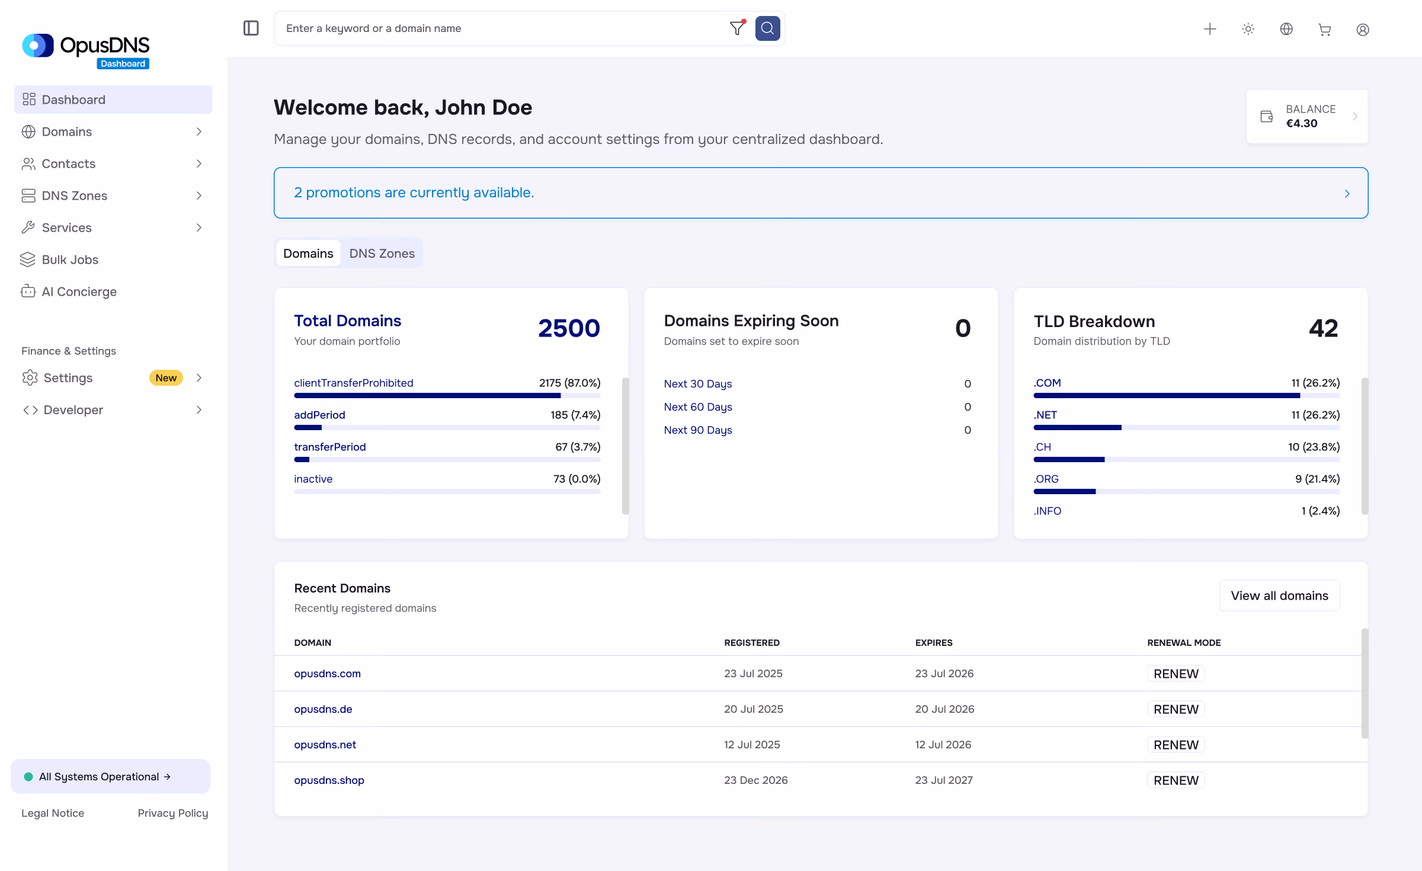1422x871 pixels.
Task: Open the shopping cart icon
Action: pos(1324,29)
